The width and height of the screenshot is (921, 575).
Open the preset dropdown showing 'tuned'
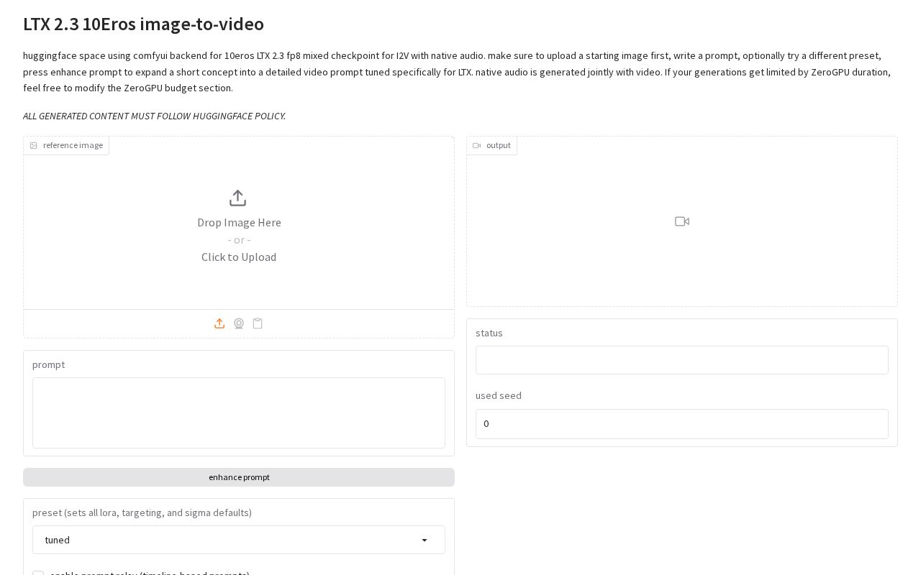click(x=239, y=540)
